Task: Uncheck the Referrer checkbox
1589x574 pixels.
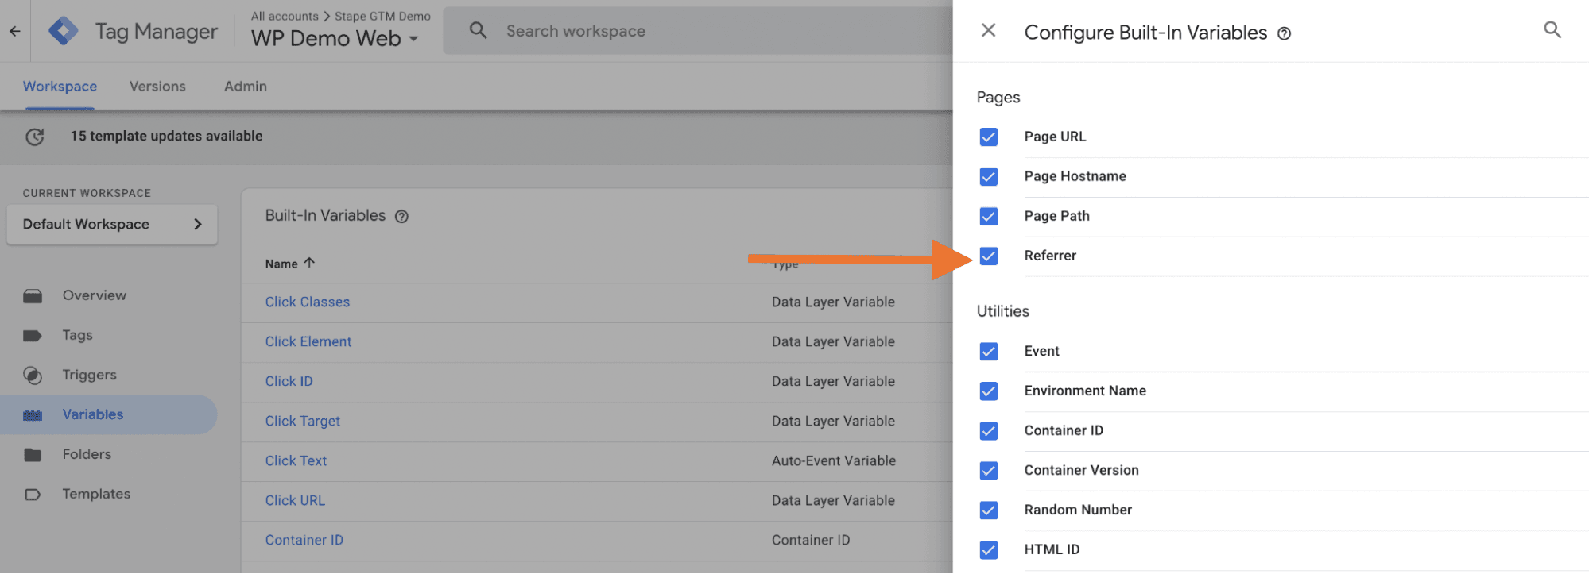Action: (988, 256)
